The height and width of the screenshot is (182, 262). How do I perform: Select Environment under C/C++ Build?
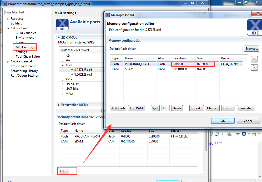(25, 38)
